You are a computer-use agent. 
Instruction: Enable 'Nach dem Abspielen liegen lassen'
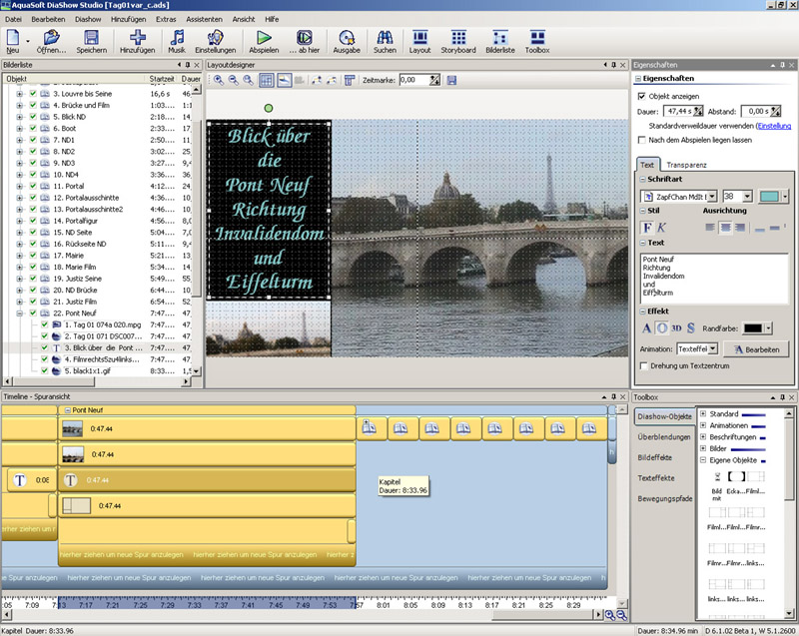click(x=642, y=140)
